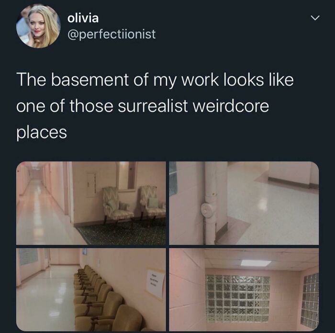The image size is (335, 333).
Task: Click the glass blocks at photo's right edge
Action: pos(310,301)
